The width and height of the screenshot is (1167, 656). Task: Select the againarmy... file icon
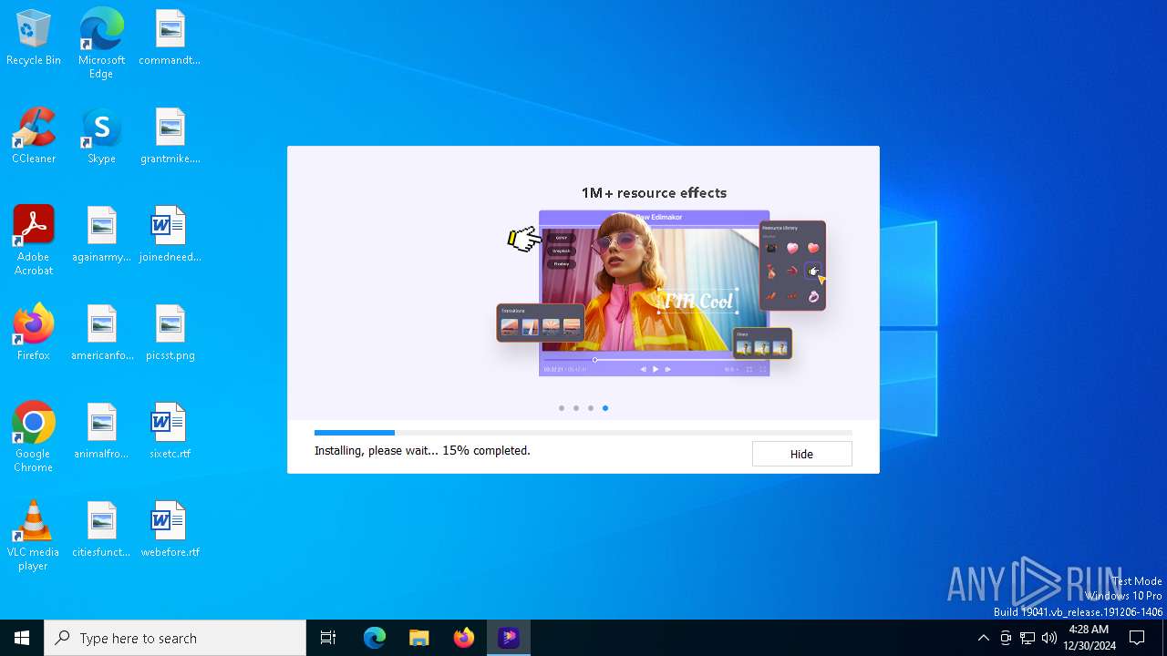tap(101, 235)
